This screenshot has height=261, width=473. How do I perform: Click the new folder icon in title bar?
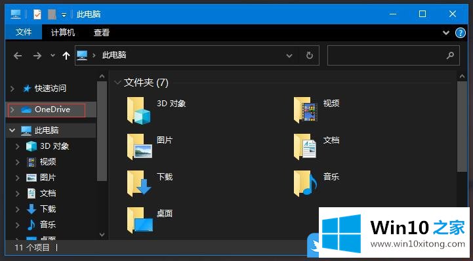[52, 14]
